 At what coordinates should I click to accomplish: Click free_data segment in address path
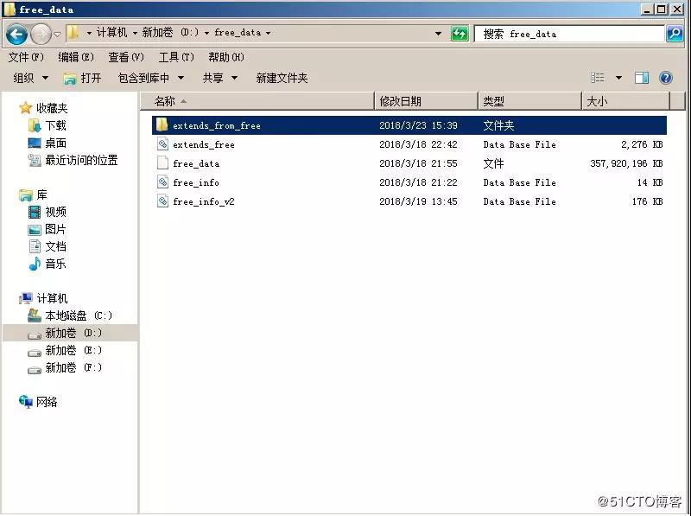(238, 33)
